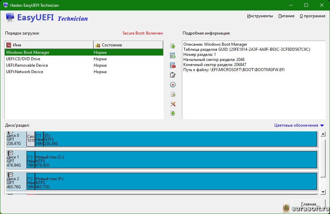
Task: Select UEFI:Network Device entry
Action: click(84, 72)
